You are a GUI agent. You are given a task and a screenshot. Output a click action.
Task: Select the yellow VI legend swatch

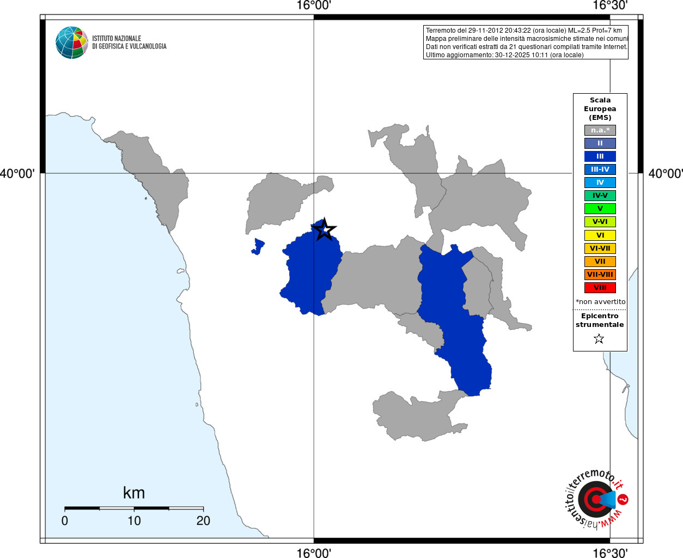coord(600,235)
